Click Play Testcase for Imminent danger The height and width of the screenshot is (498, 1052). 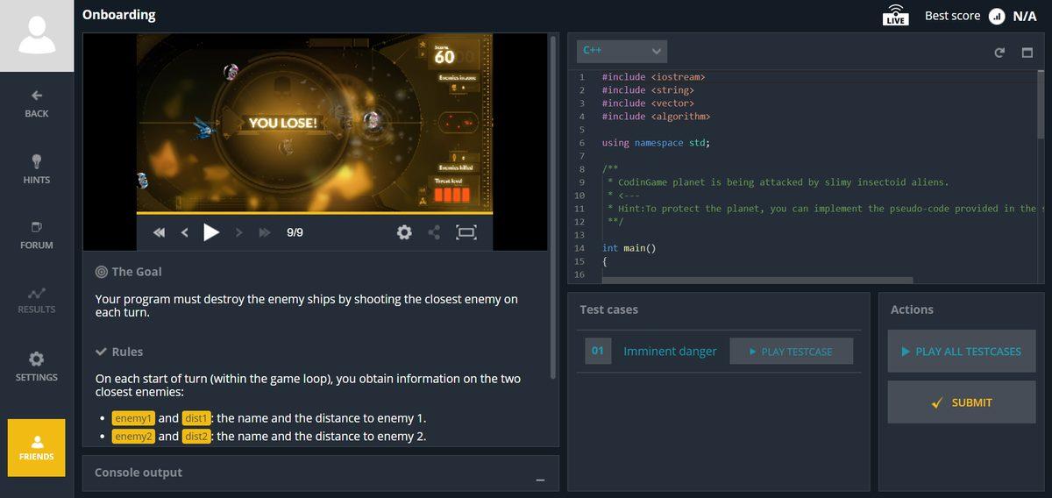tap(791, 352)
